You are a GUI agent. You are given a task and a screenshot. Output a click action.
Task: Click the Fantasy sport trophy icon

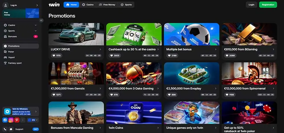coord(5,63)
